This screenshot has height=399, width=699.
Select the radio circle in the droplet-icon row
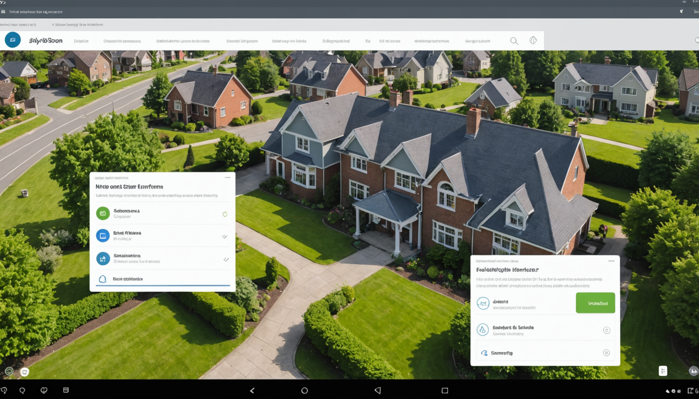pos(606,330)
